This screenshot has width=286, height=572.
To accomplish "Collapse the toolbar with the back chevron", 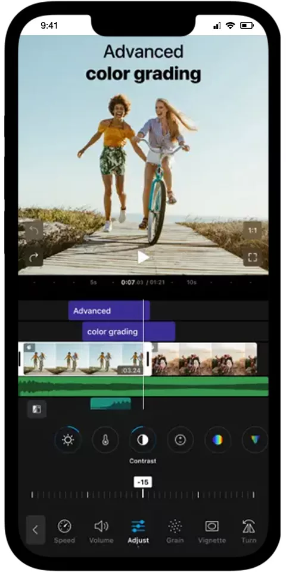I will (36, 530).
